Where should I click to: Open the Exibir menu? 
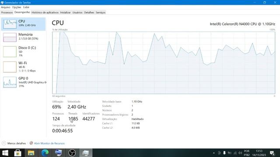coord(26,7)
